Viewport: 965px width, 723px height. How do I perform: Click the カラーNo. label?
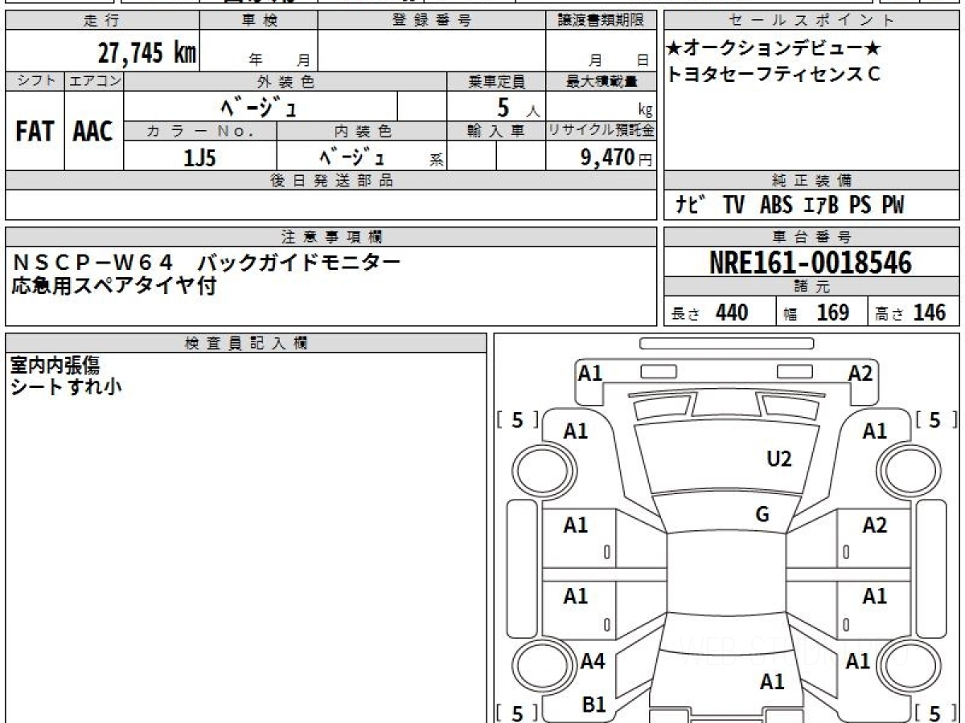(x=200, y=131)
